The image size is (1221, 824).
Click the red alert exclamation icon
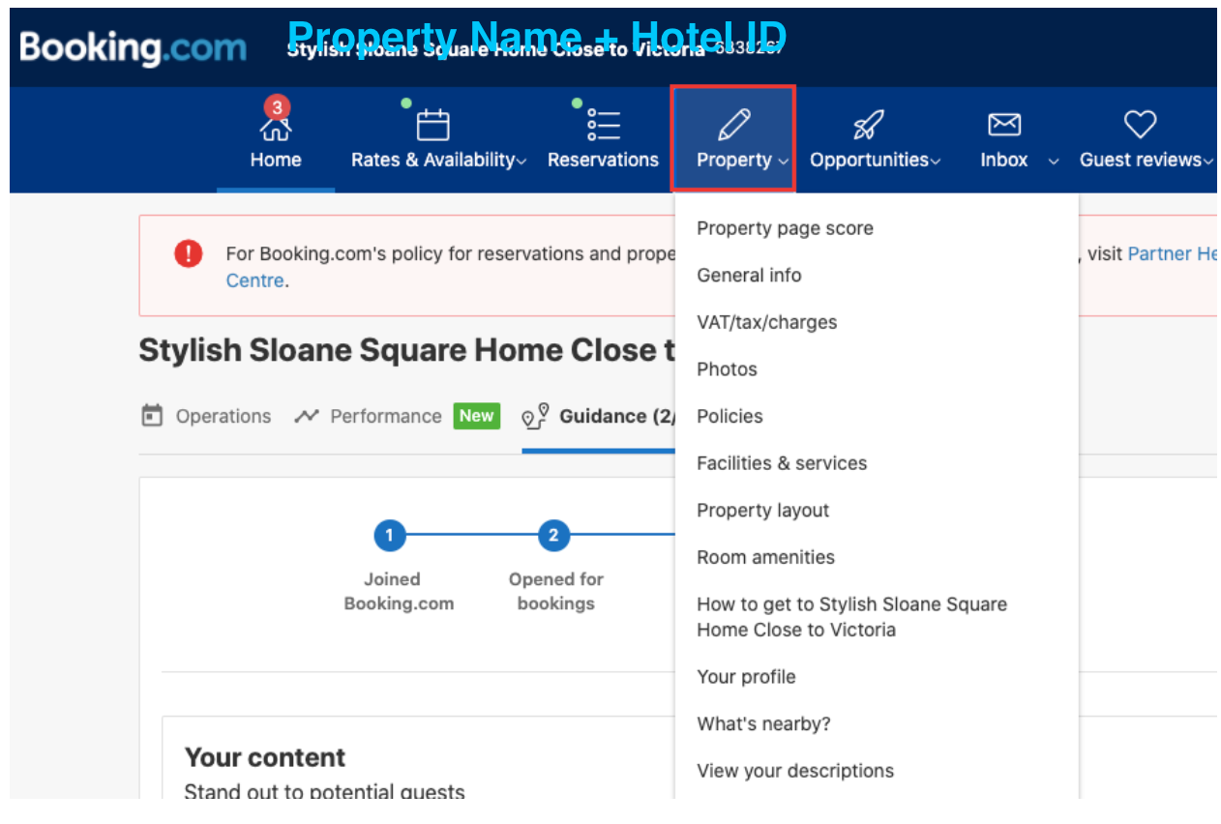188,254
